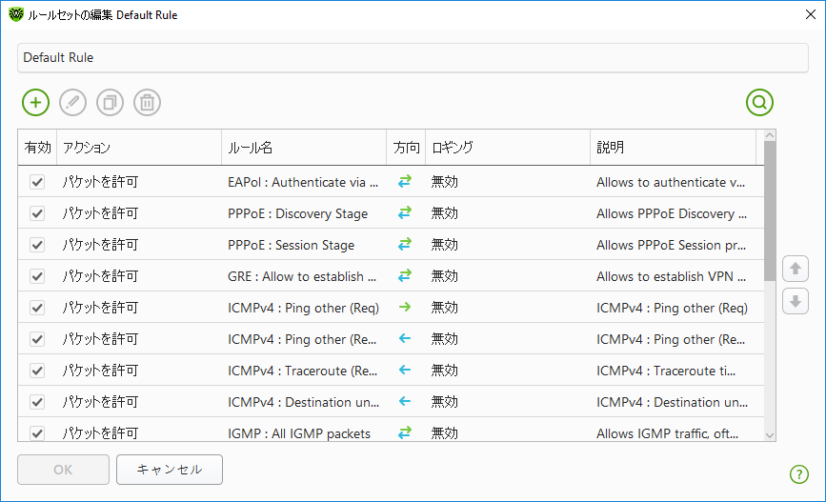Image resolution: width=826 pixels, height=502 pixels.
Task: Click the ロギング column header
Action: [x=507, y=148]
